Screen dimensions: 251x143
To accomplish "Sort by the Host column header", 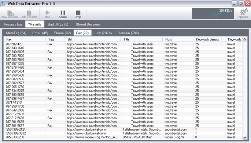I will (178, 39).
